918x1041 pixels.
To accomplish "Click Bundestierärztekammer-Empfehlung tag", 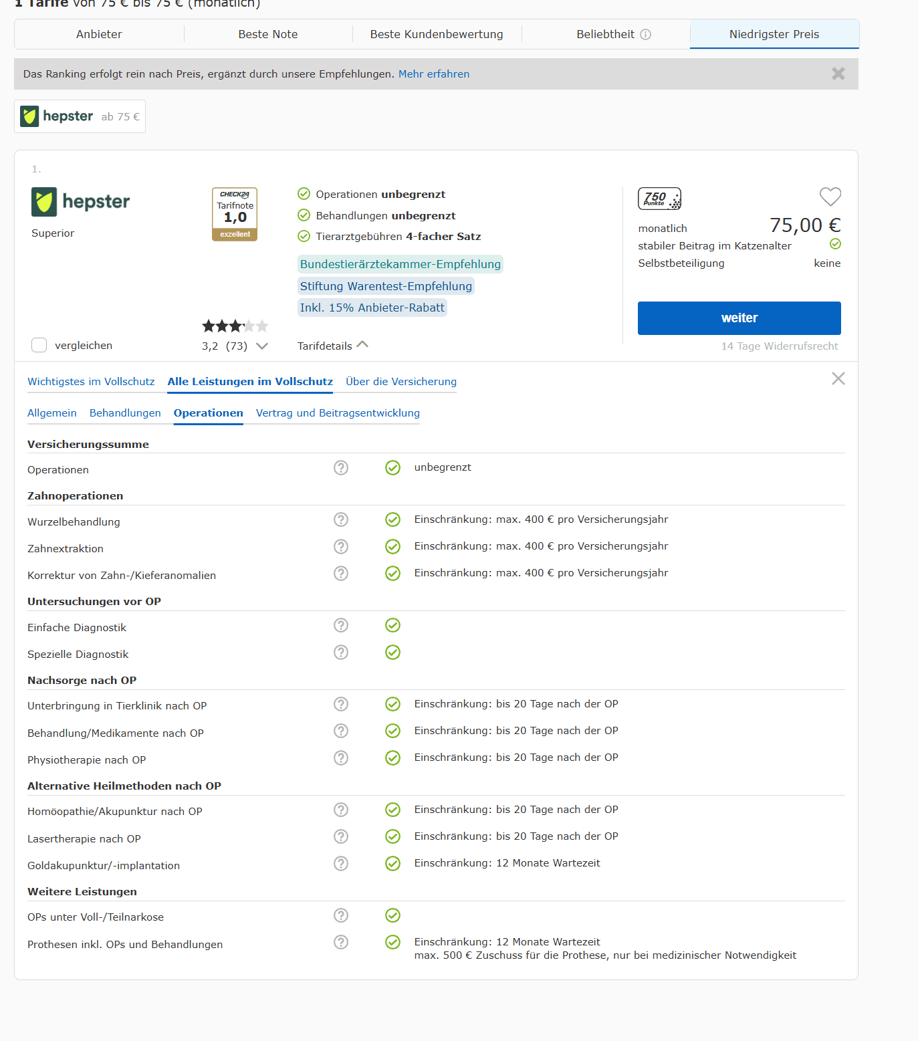I will tap(400, 264).
